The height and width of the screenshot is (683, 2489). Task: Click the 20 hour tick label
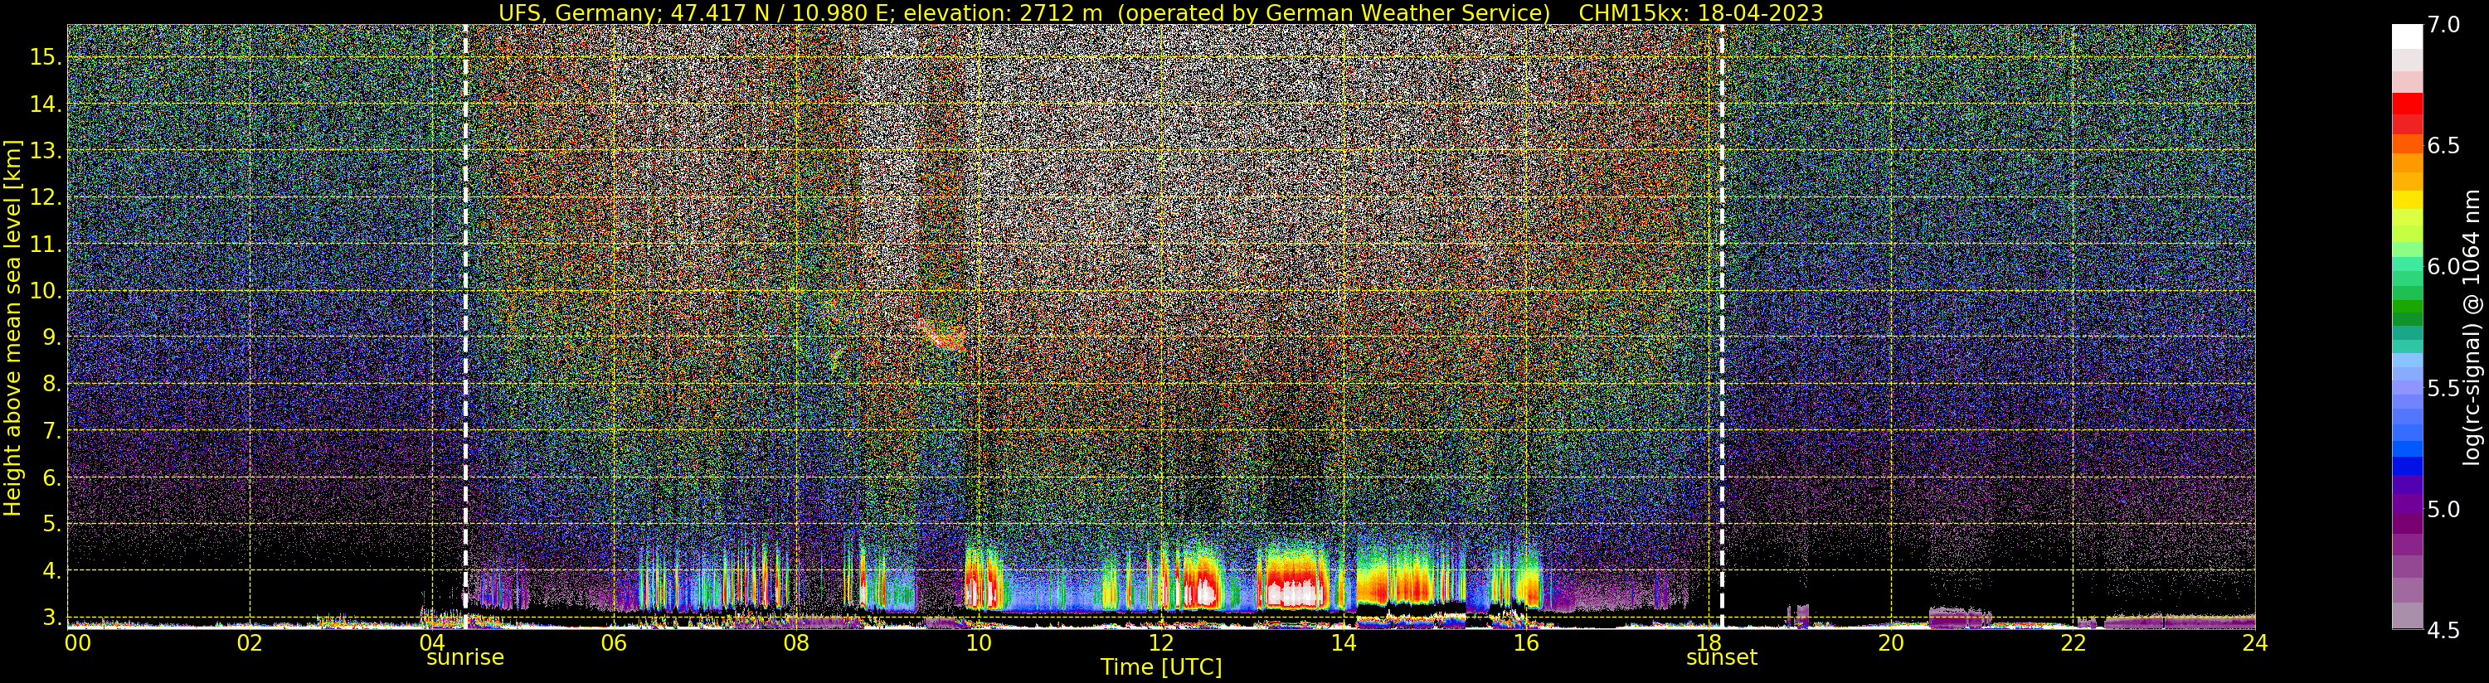coord(1891,642)
